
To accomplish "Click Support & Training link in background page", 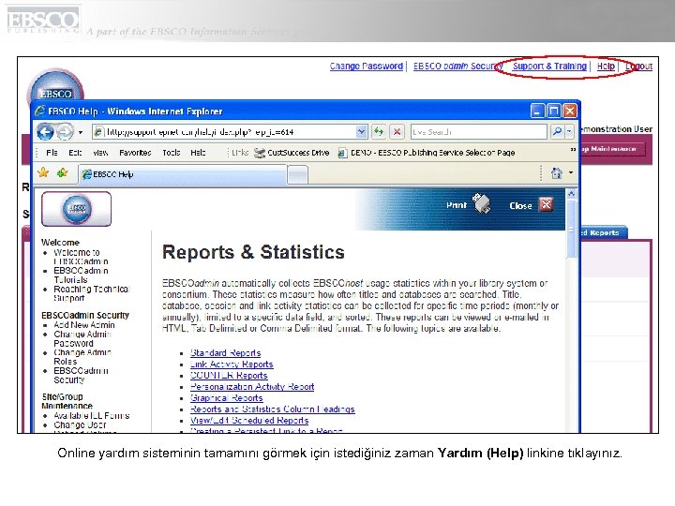I will (x=549, y=67).
